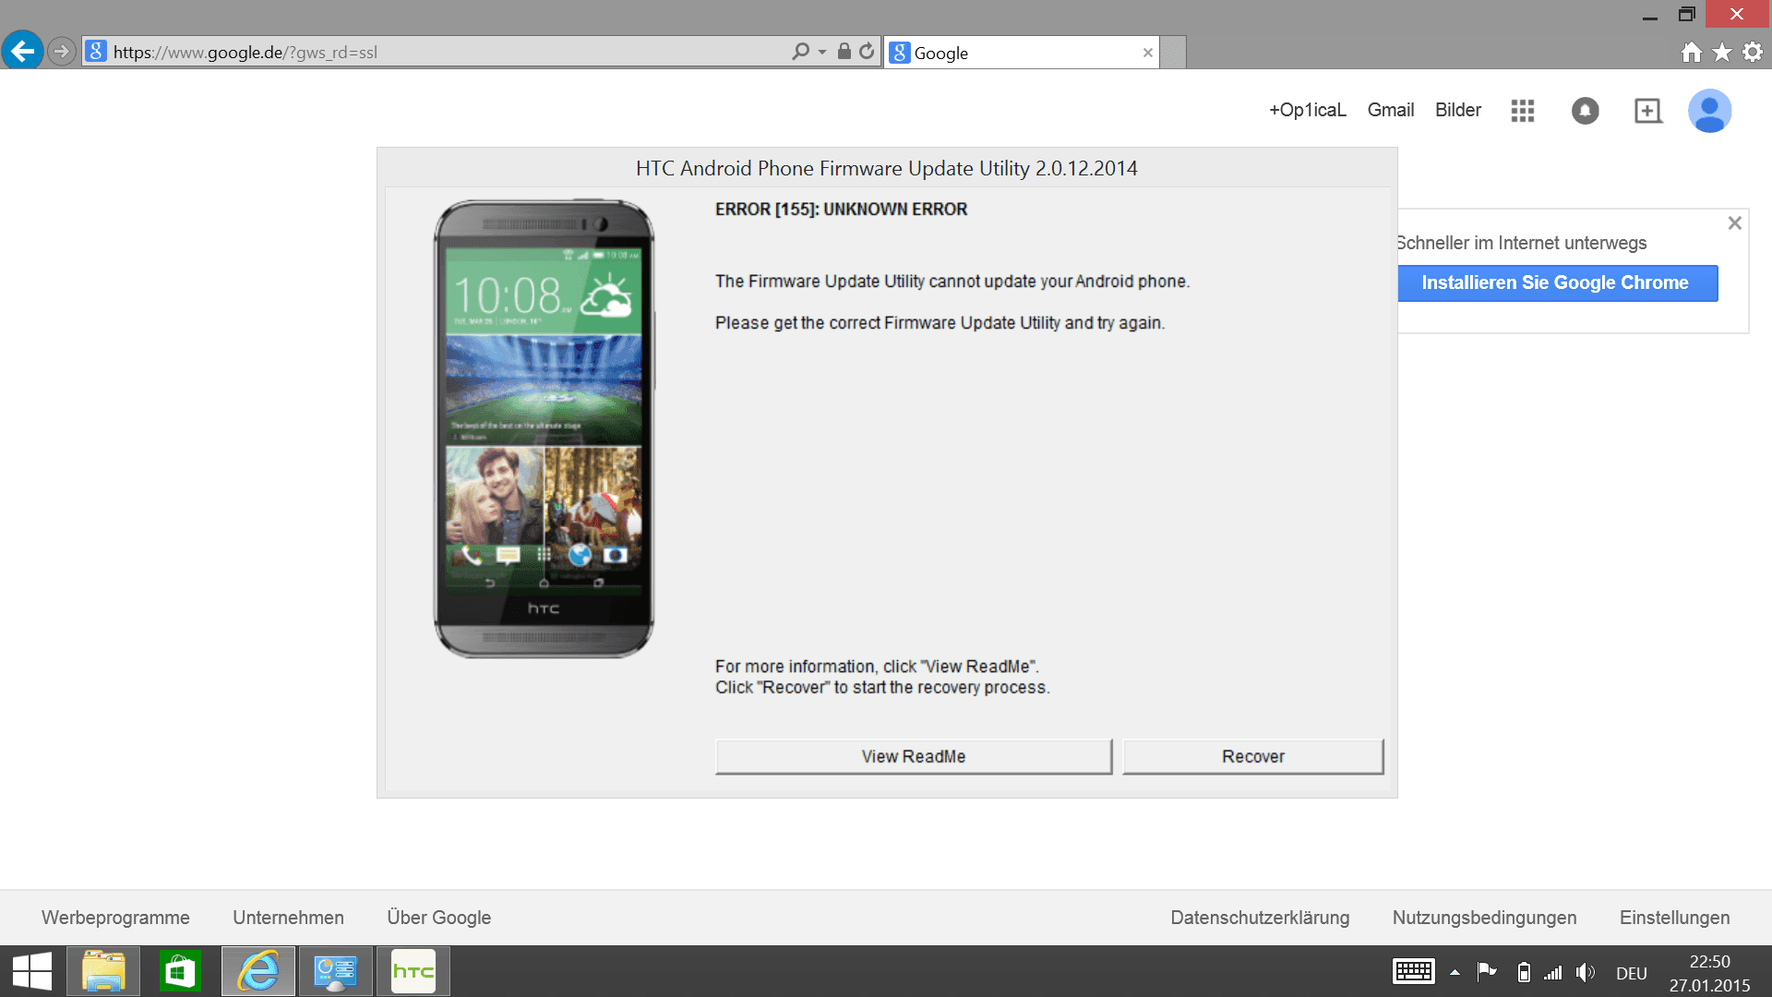Reload the page with refresh icon
The image size is (1772, 997).
867,52
